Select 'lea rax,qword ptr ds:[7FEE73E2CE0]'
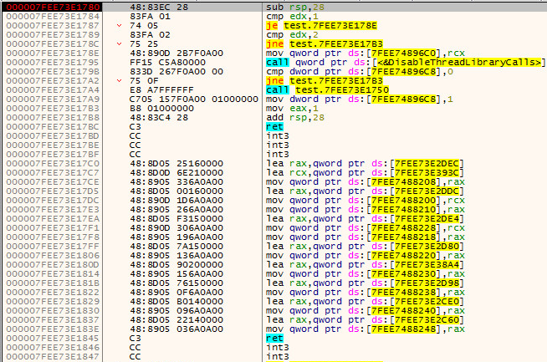Image resolution: width=547 pixels, height=362 pixels. click(366, 301)
